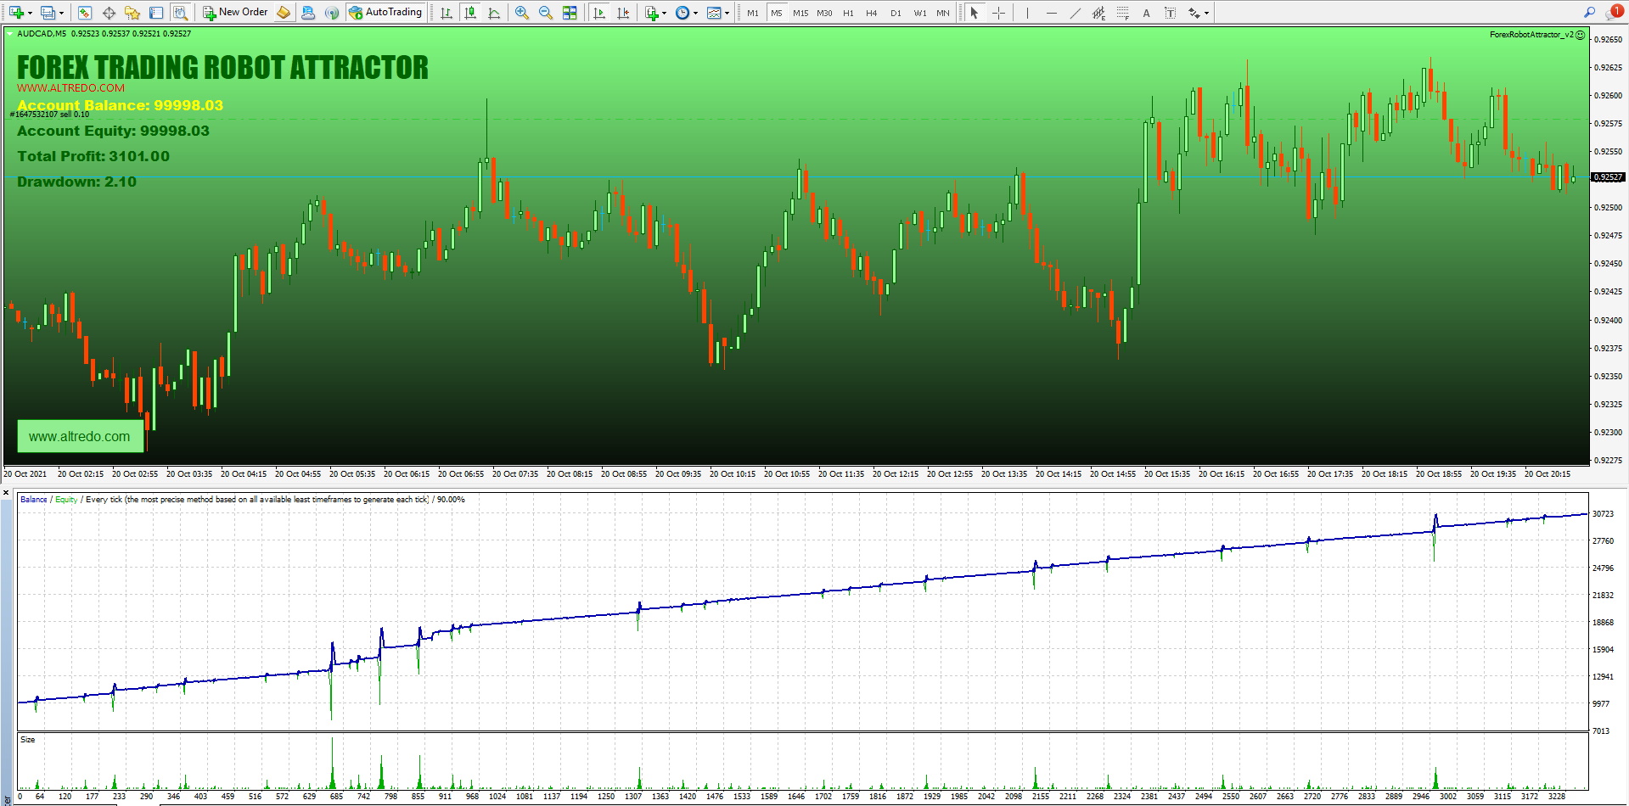Viewport: 1629px width, 806px height.
Task: Open the notifications chat bubble
Action: [x=1615, y=12]
